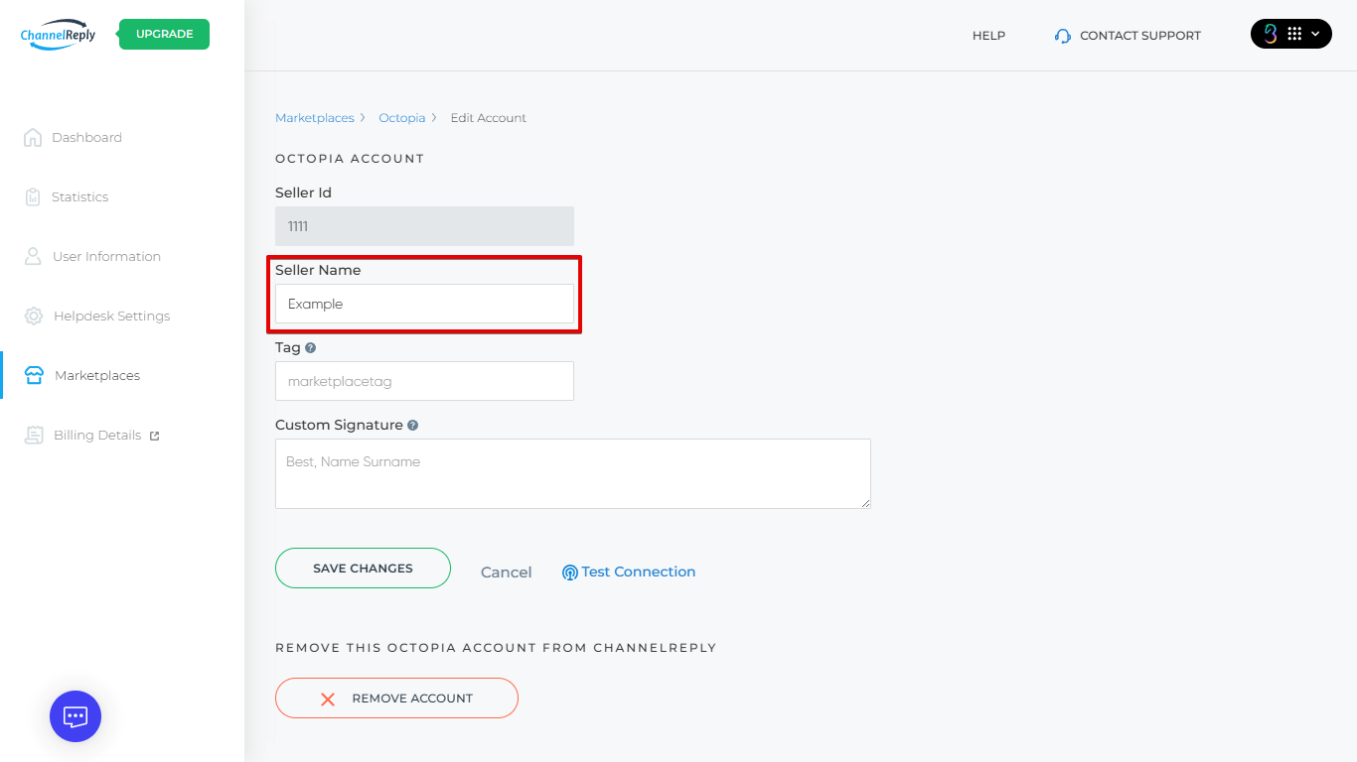Click the Test Connection signal icon
Image resolution: width=1357 pixels, height=762 pixels.
pyautogui.click(x=570, y=572)
